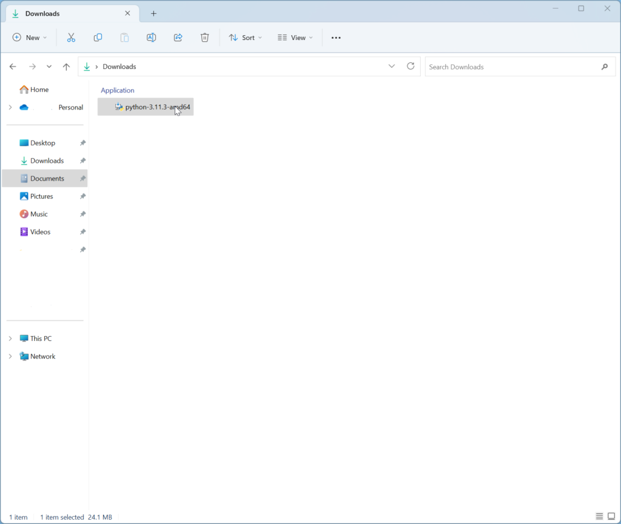Click the pin icon next to Desktop
This screenshot has height=524, width=621.
click(x=82, y=143)
